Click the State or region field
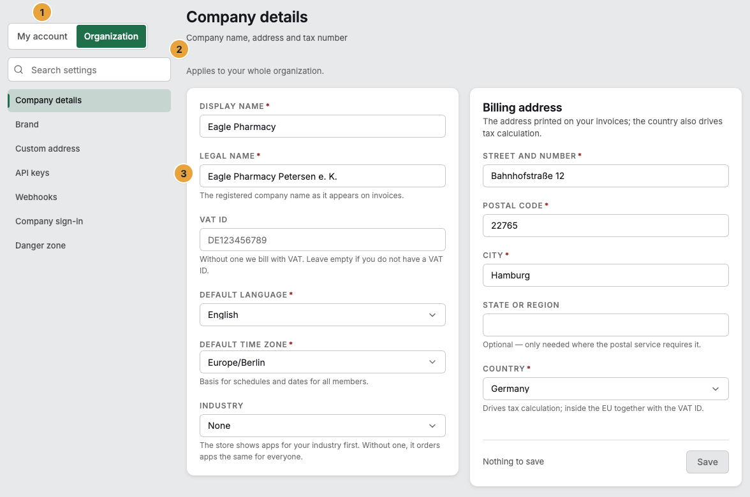The height and width of the screenshot is (497, 750). [x=606, y=325]
